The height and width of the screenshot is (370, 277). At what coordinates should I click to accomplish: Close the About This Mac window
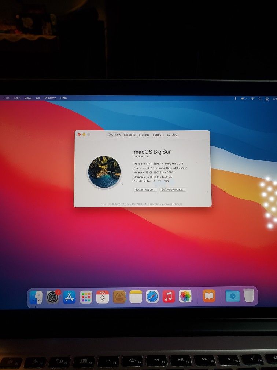79,134
